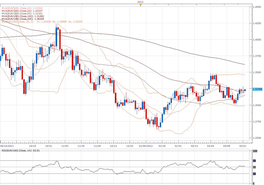Click the 2012 year label at top
Viewport: 264px width, 185px height.
coord(142,2)
